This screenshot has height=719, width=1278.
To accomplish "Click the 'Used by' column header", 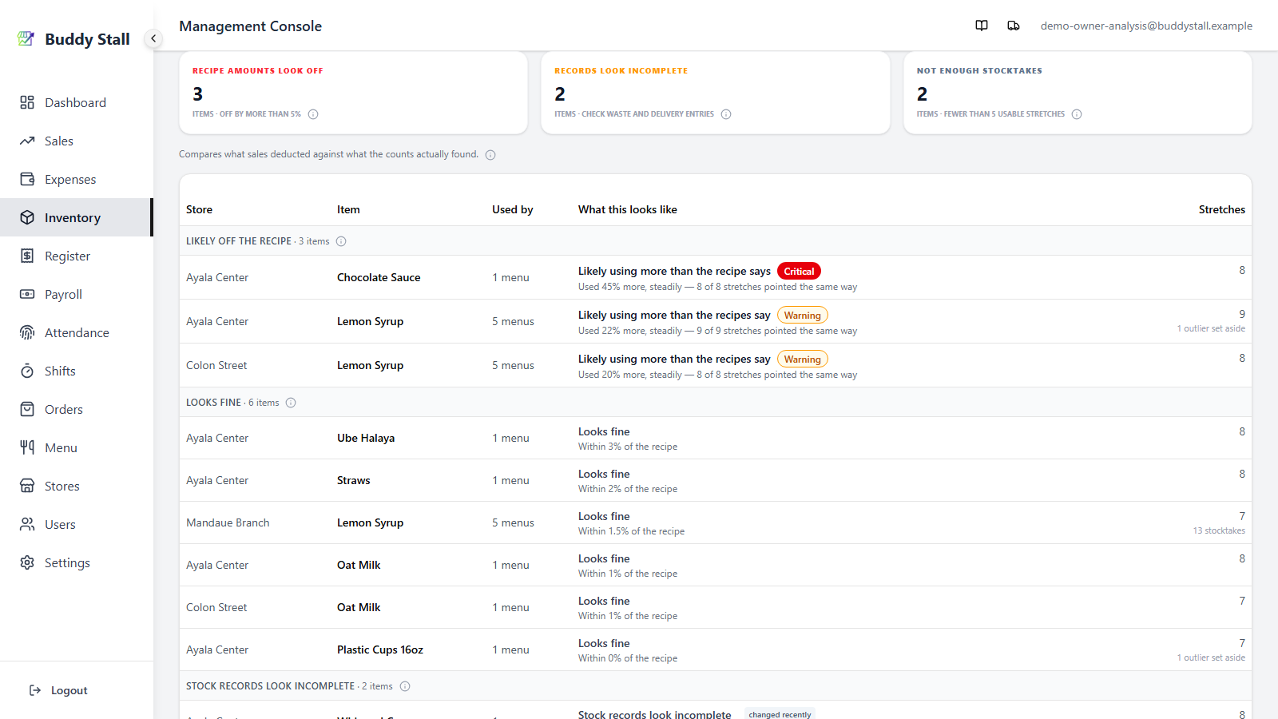I will click(x=512, y=209).
